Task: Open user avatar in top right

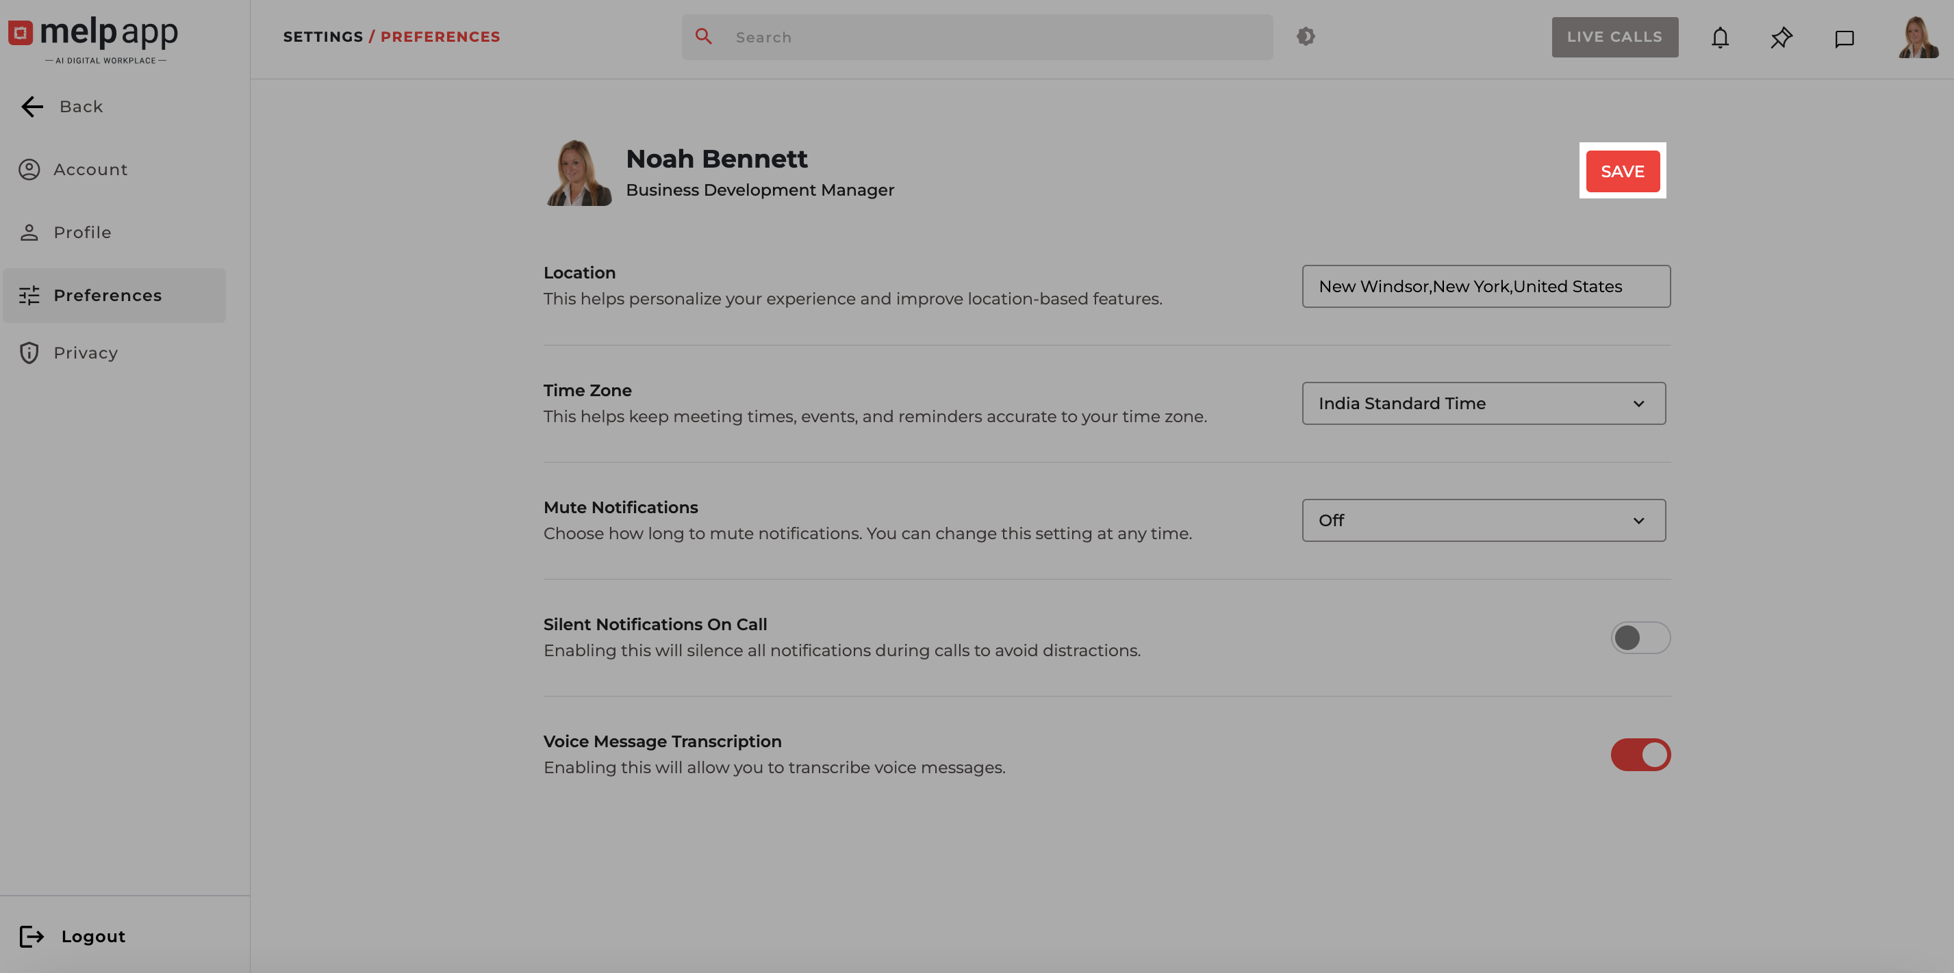Action: pyautogui.click(x=1918, y=37)
